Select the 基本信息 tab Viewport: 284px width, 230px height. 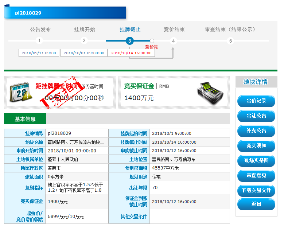25,119
